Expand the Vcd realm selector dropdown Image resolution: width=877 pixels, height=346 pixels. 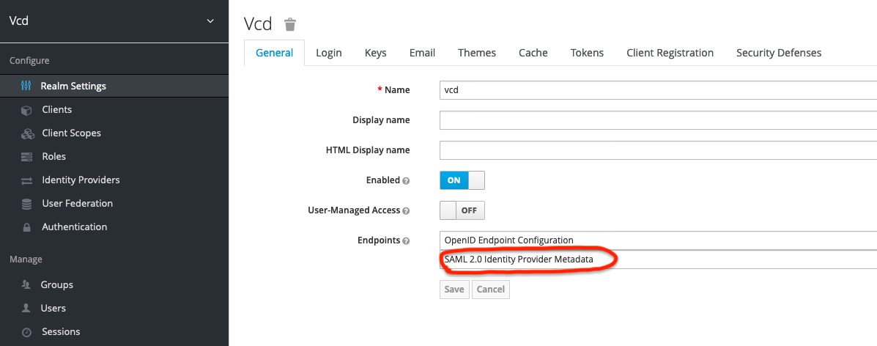click(x=210, y=21)
